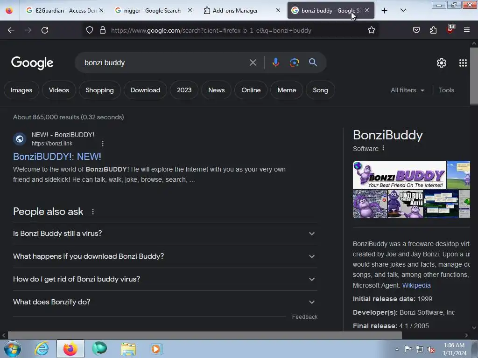Screen dimensions: 478x358
Task: Open media player in taskbar
Action: point(157,349)
